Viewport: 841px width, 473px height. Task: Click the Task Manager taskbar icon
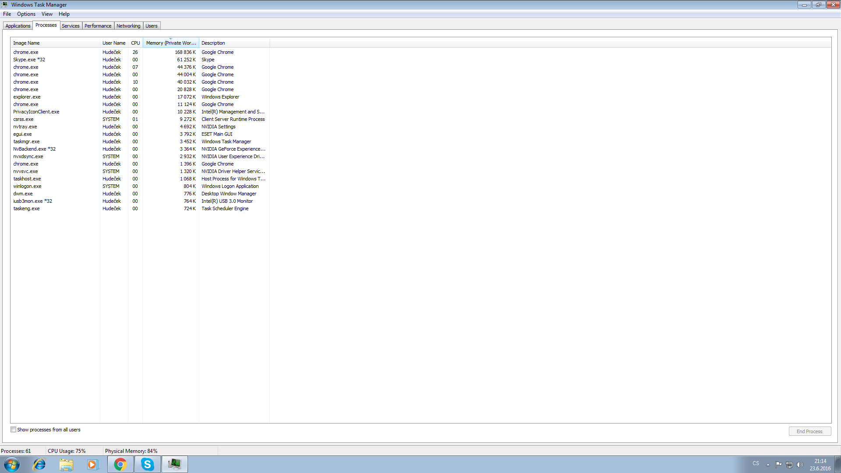175,464
